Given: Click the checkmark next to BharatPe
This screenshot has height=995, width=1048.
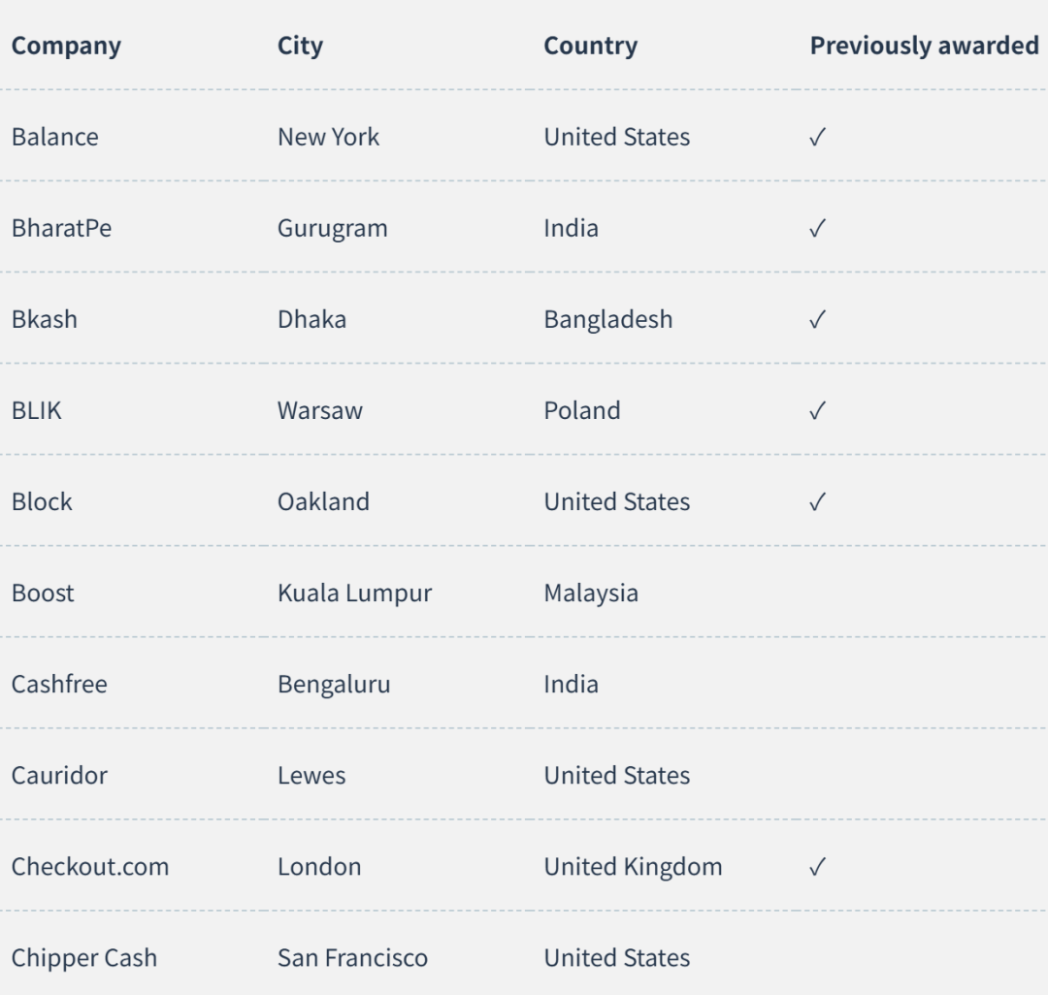Looking at the screenshot, I should [817, 229].
